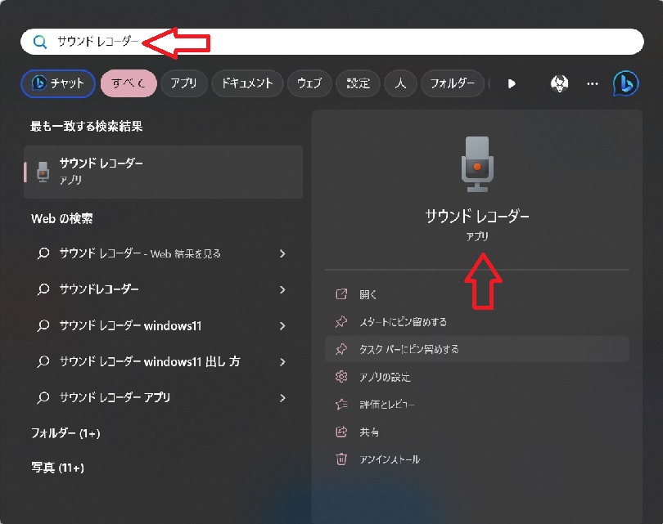Choose アンインストール option

point(477,459)
